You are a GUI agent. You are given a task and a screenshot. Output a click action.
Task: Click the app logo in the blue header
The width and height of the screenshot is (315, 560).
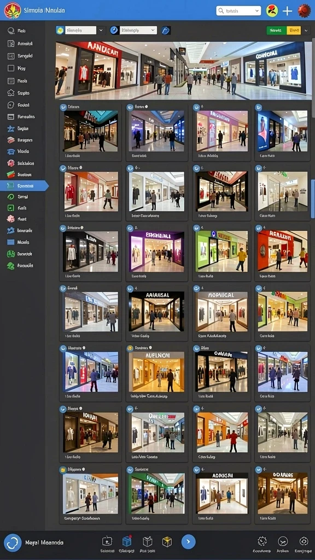click(12, 10)
